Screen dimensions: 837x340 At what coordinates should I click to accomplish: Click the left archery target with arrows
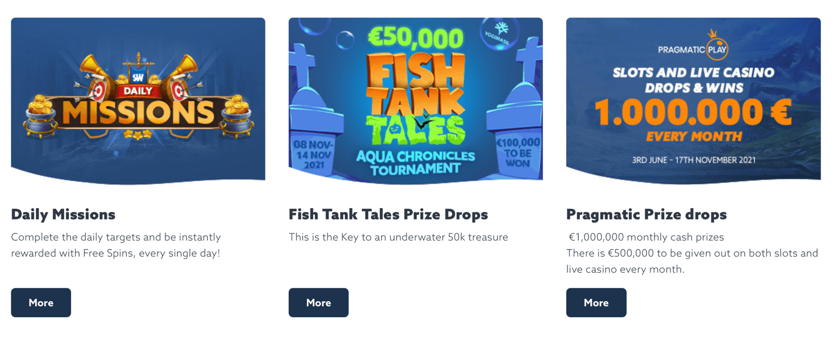(x=99, y=90)
